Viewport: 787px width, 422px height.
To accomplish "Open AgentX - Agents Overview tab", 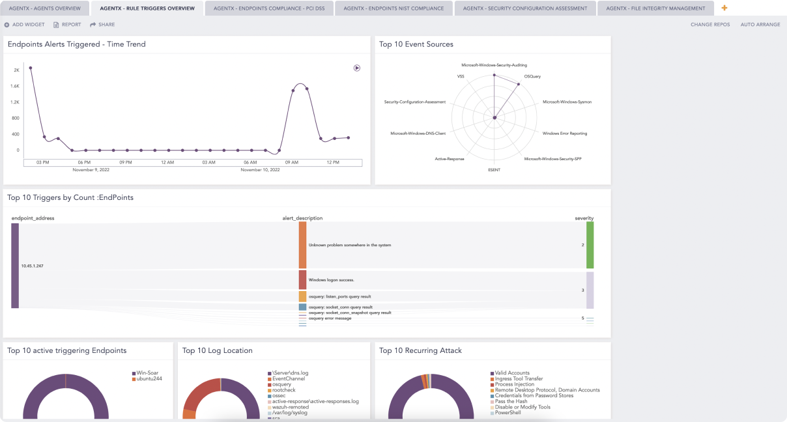I will tap(44, 8).
